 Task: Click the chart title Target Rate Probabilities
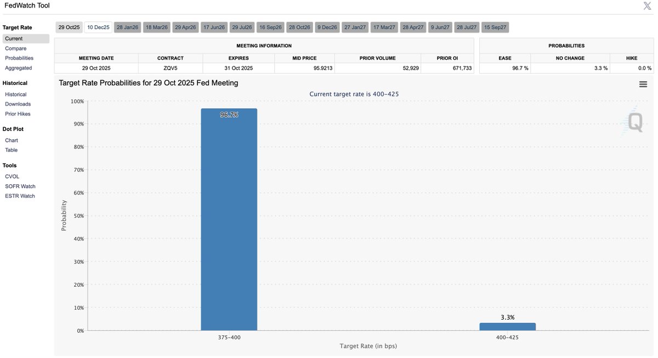point(149,83)
